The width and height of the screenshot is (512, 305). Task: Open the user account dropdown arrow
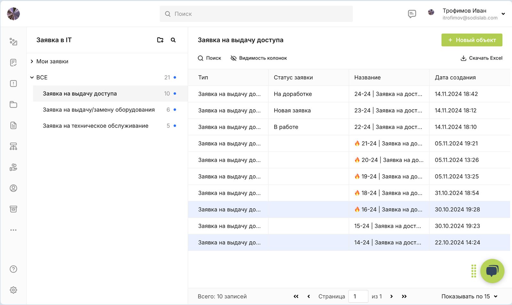point(503,14)
